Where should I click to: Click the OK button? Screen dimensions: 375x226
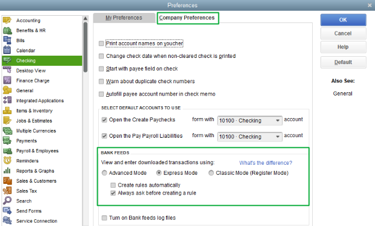tap(343, 20)
